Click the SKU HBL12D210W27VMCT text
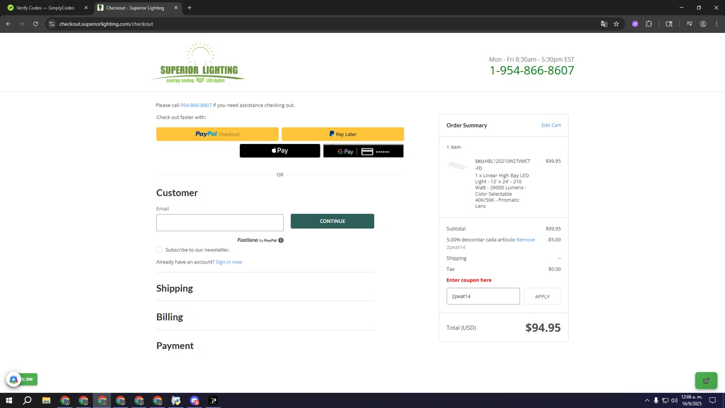 (x=503, y=164)
